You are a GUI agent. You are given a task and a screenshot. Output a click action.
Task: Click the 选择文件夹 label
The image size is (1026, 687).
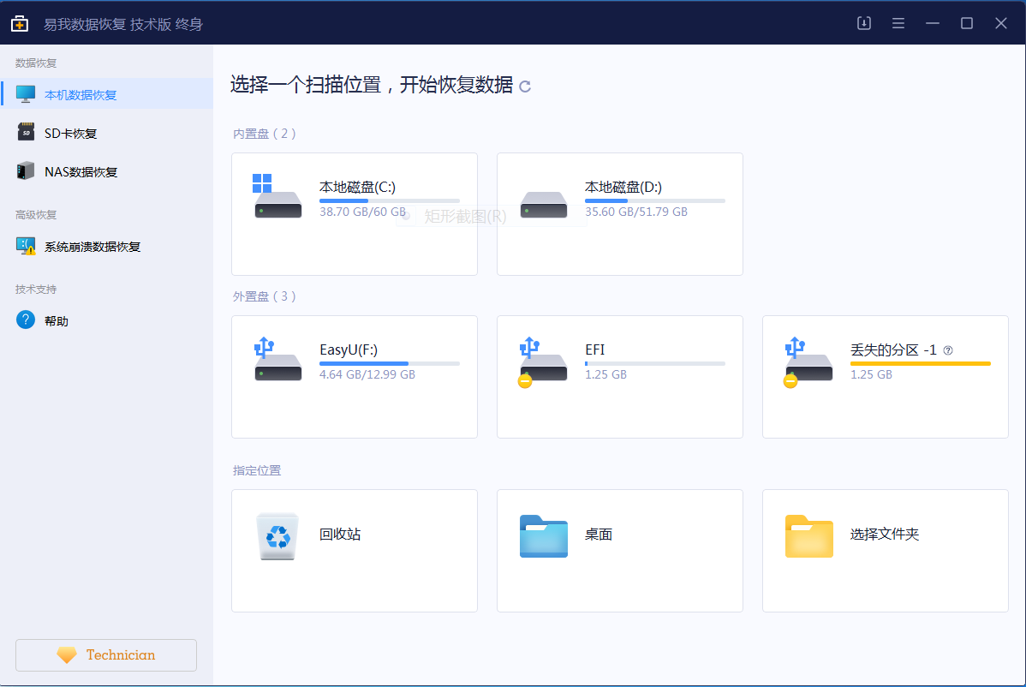click(x=885, y=534)
